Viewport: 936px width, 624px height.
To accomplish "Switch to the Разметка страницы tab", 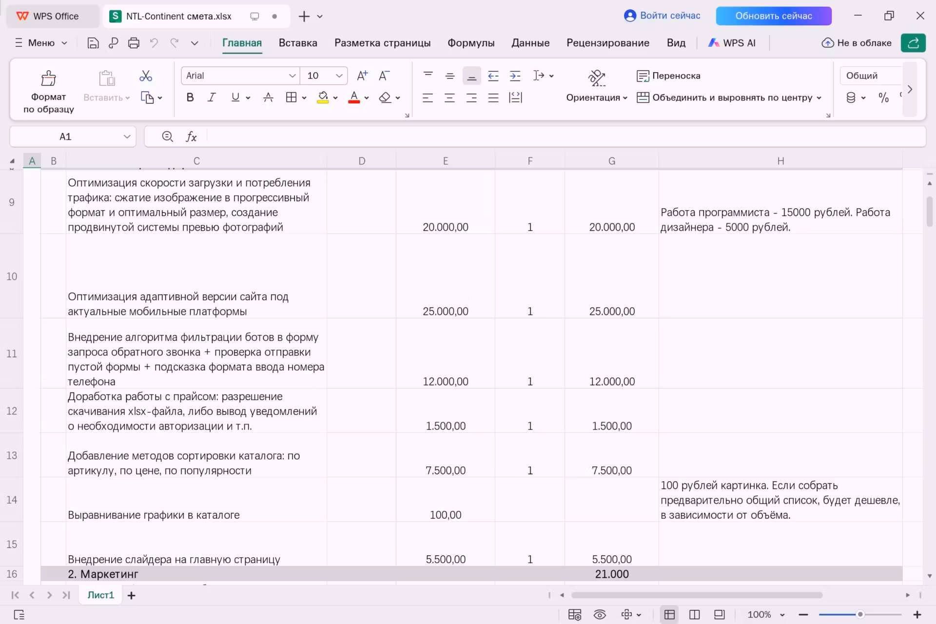I will (382, 43).
